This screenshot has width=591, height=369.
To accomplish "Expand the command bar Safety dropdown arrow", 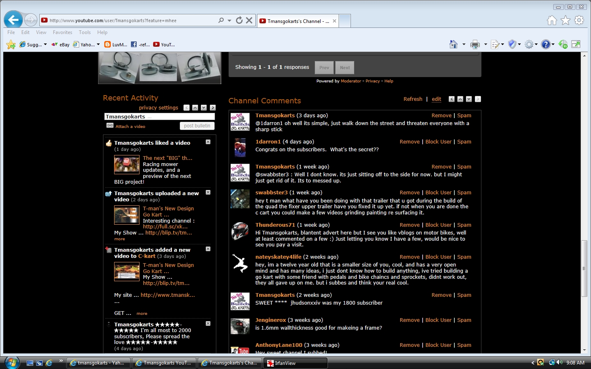I will pyautogui.click(x=520, y=44).
